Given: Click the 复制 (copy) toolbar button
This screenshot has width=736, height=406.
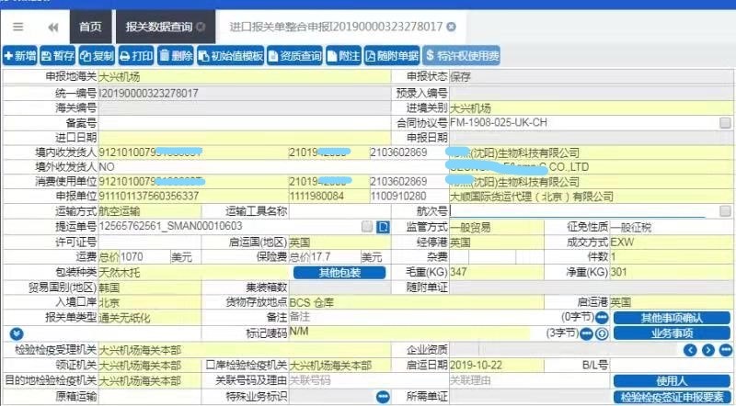Looking at the screenshot, I should (x=97, y=57).
